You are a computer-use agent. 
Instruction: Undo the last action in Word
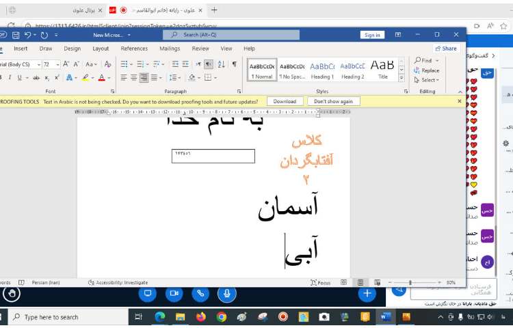coord(28,35)
